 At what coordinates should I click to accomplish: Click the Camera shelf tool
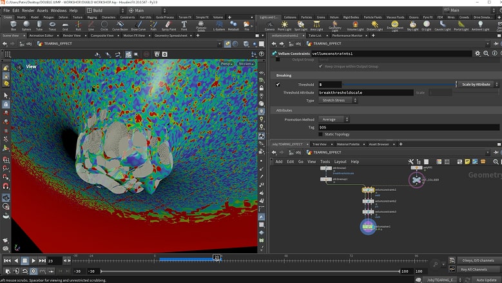[269, 26]
